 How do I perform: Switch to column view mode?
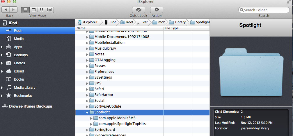tap(33, 10)
